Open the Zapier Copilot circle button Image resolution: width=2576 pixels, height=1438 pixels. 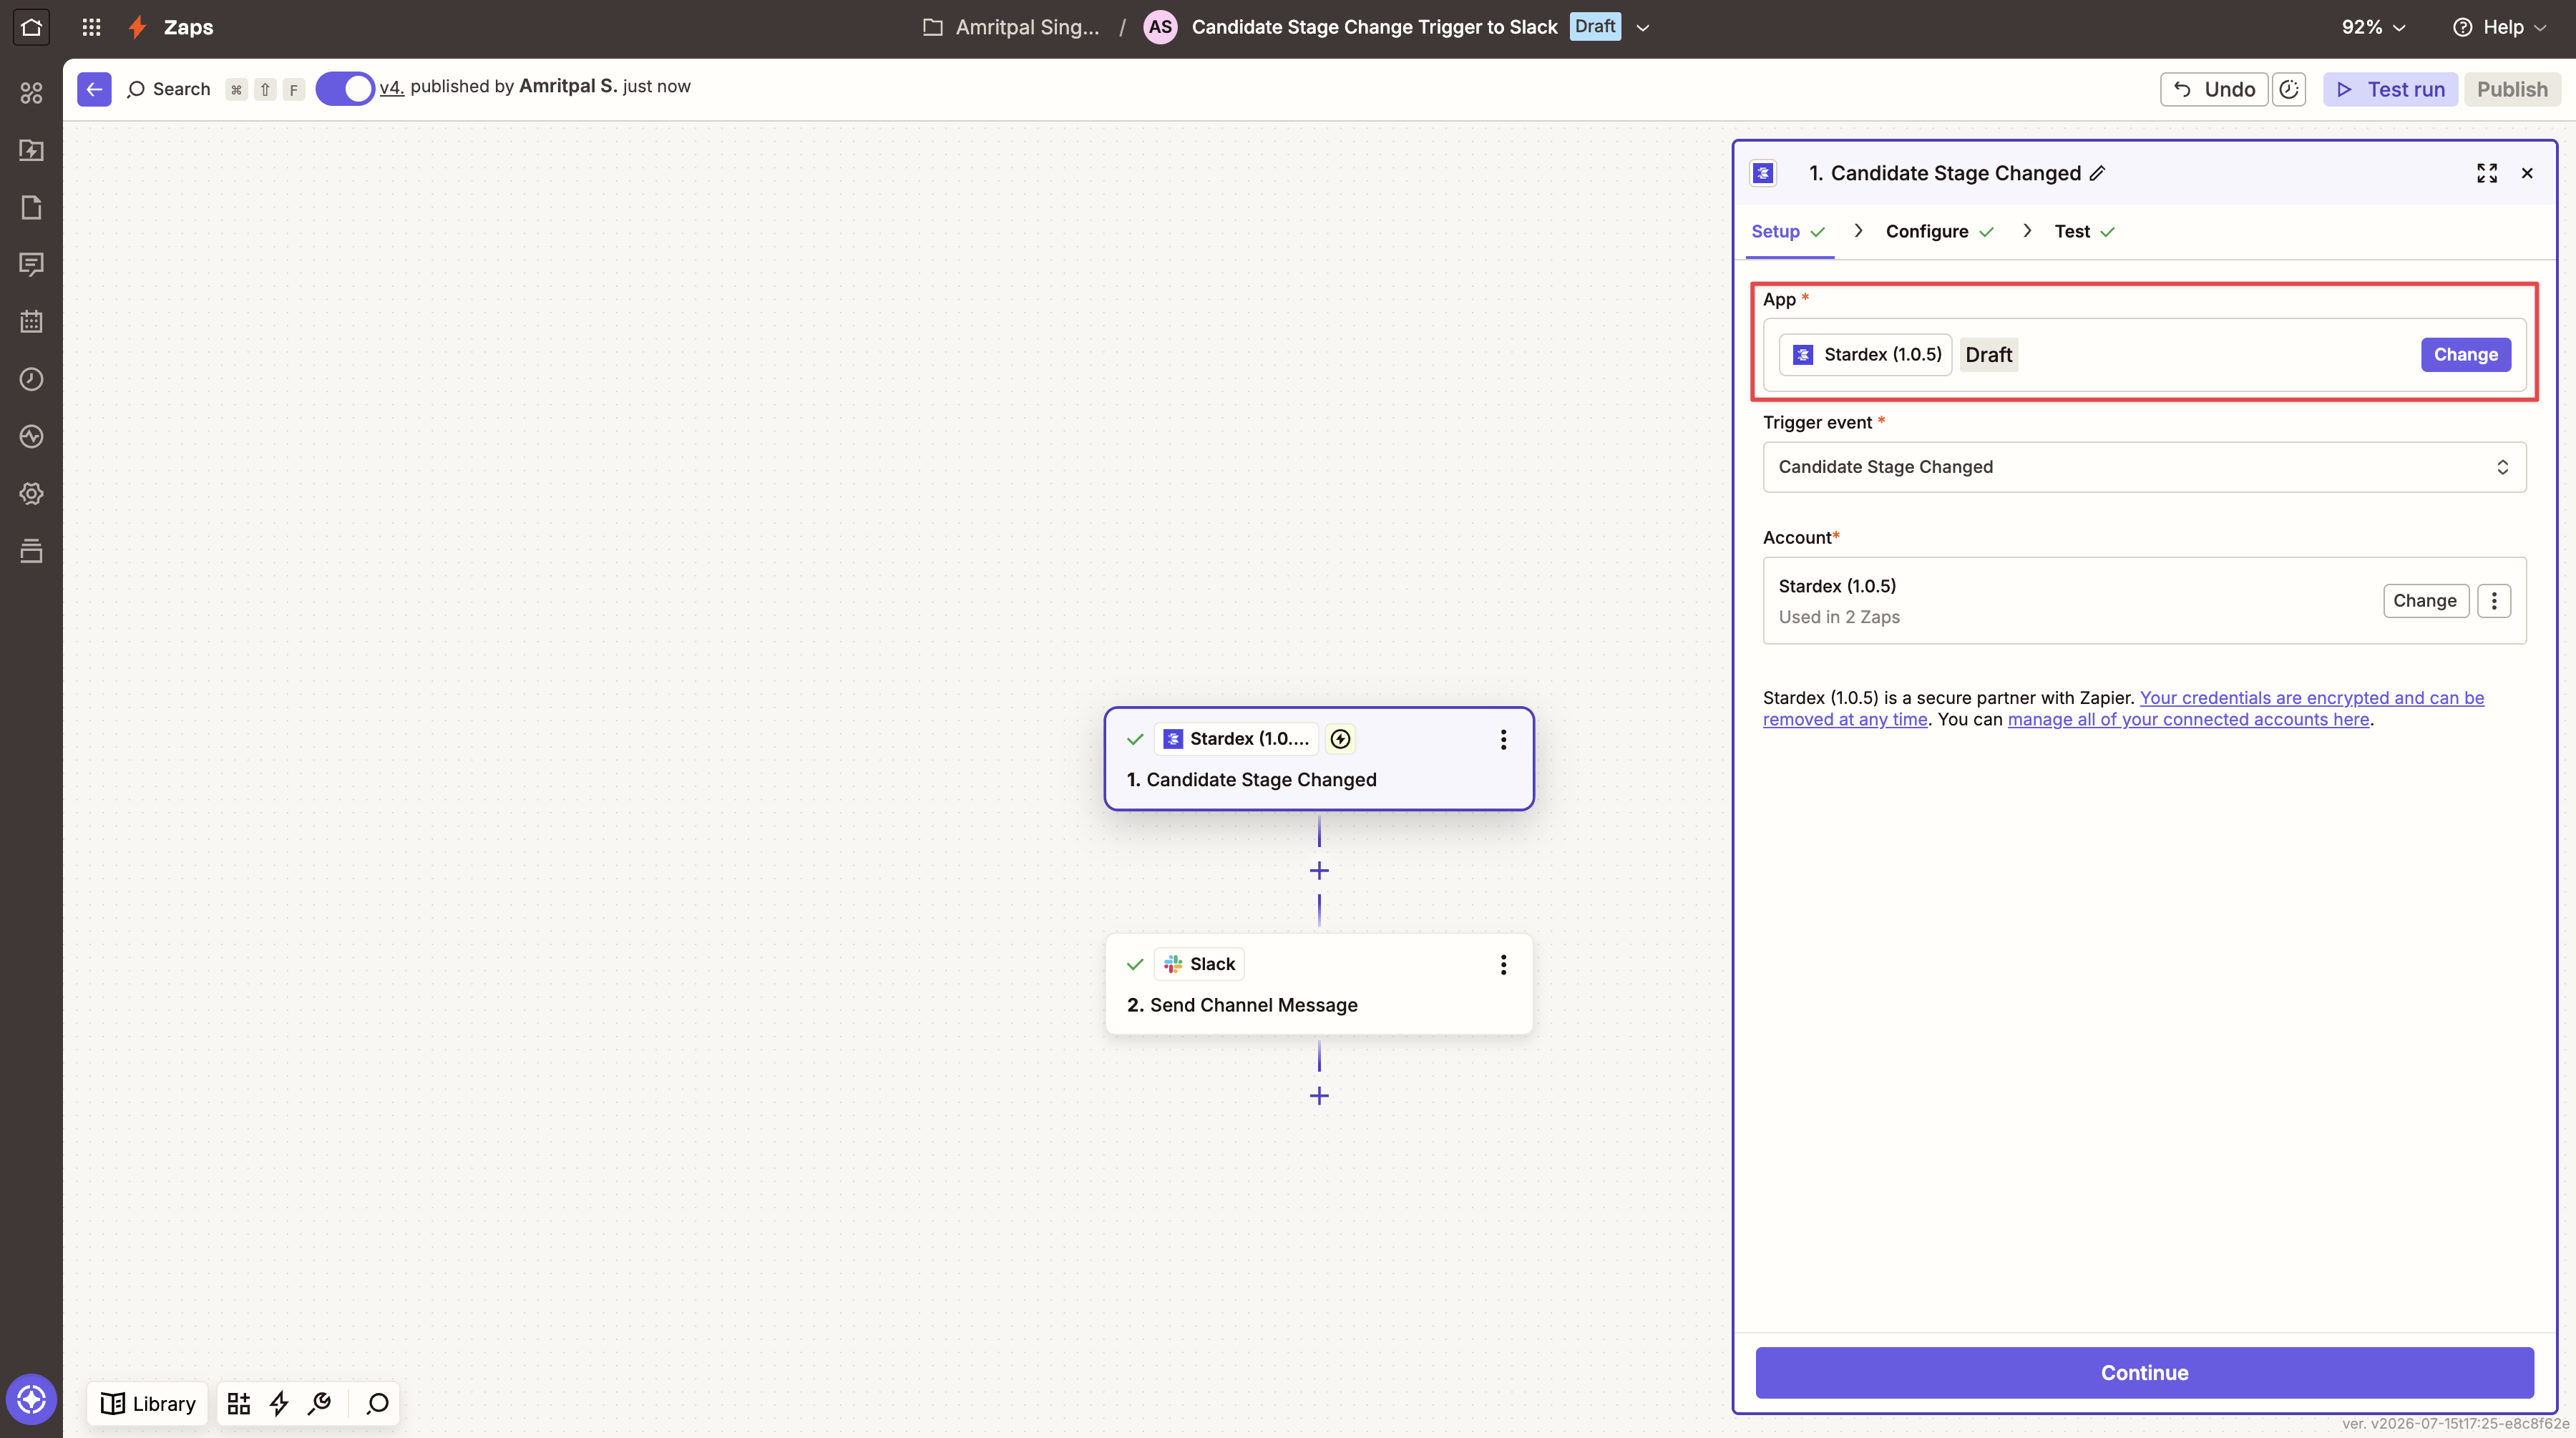click(x=31, y=1399)
